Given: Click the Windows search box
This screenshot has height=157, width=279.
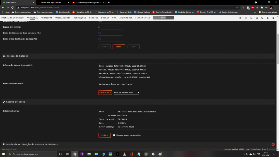Looking at the screenshot, I should pyautogui.click(x=32, y=154).
